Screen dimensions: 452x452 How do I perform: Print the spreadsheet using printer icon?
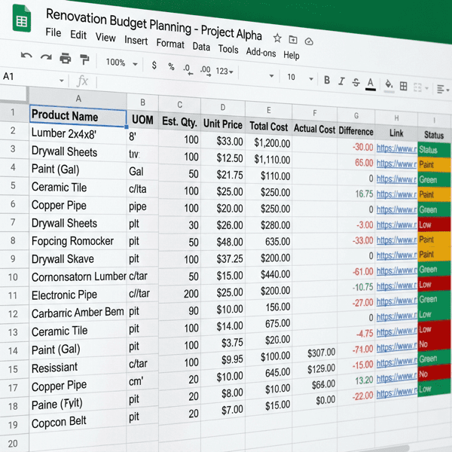click(x=66, y=59)
